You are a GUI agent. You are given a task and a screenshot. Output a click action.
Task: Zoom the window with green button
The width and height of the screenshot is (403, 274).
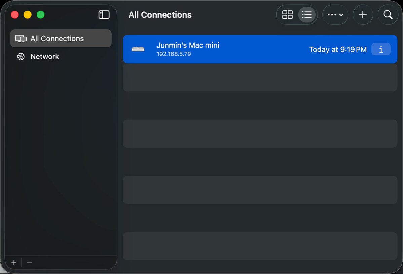coord(41,15)
